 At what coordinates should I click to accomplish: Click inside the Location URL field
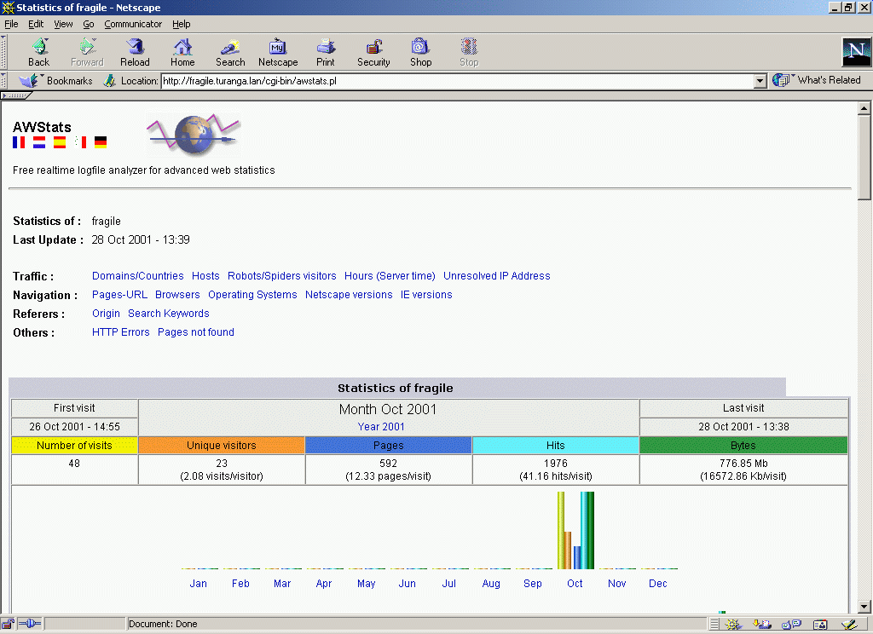pos(452,81)
